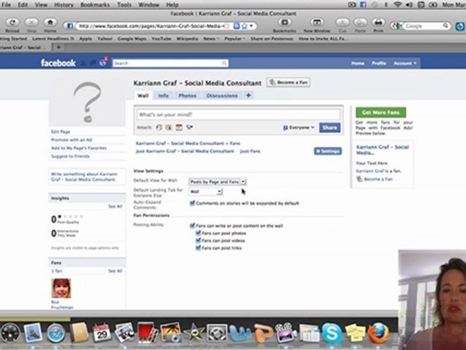Click Promote with an Ad link
The height and width of the screenshot is (350, 466).
click(72, 140)
